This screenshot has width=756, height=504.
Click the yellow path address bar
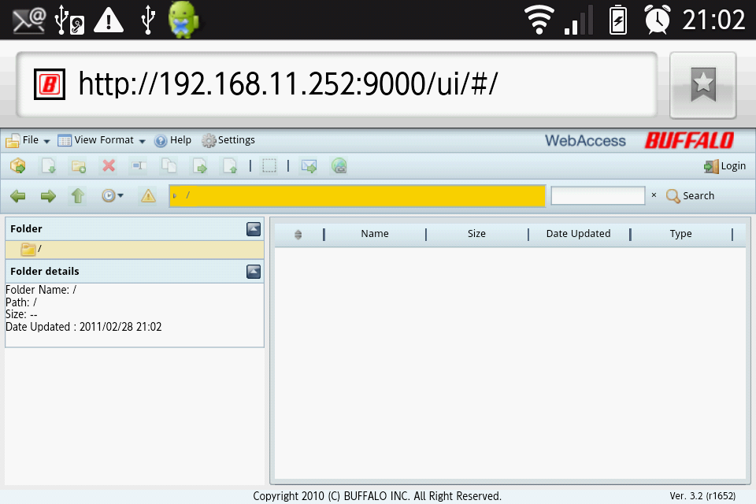358,196
